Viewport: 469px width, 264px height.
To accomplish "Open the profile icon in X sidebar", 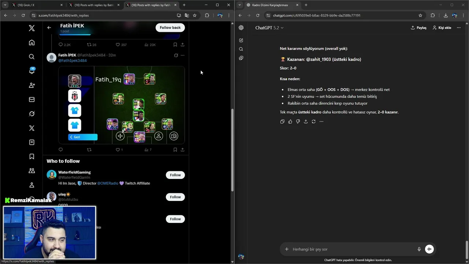I will coord(32,185).
